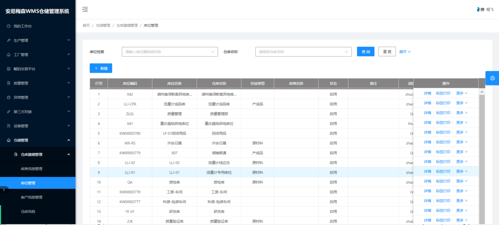Click the 重置 reset button
This screenshot has width=499, height=225.
click(x=387, y=51)
